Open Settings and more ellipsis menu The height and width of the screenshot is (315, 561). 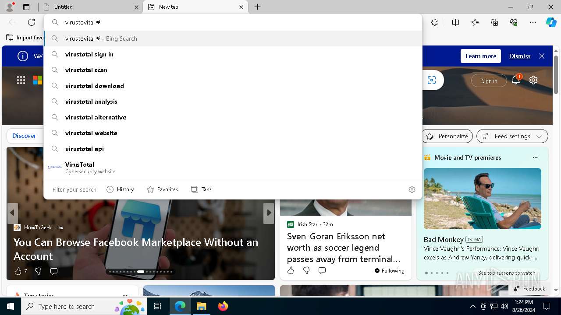pyautogui.click(x=533, y=22)
